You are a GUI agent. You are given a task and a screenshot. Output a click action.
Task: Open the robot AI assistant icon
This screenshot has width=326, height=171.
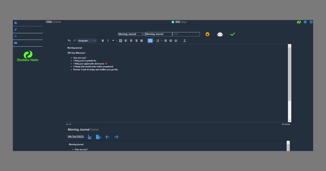(x=220, y=34)
